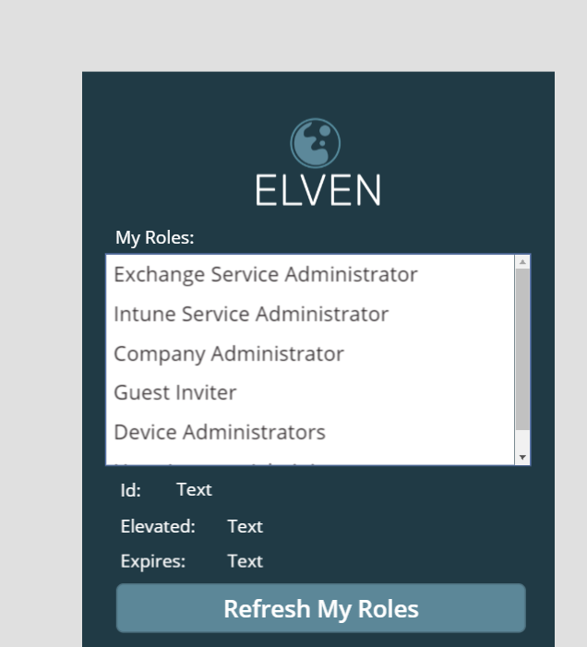The width and height of the screenshot is (587, 647).
Task: Click the ELVEN logo text
Action: pyautogui.click(x=318, y=190)
